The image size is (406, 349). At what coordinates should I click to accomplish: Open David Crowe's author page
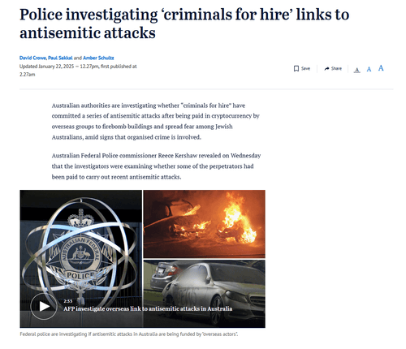32,58
